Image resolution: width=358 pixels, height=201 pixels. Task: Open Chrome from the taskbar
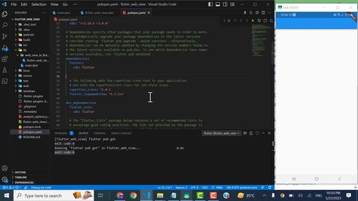coord(133,195)
